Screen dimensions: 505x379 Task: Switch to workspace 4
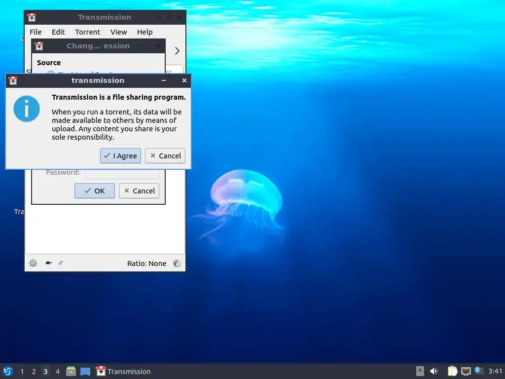click(58, 372)
